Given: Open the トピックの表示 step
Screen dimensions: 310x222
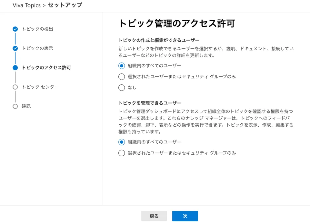Looking at the screenshot, I should pyautogui.click(x=37, y=48).
